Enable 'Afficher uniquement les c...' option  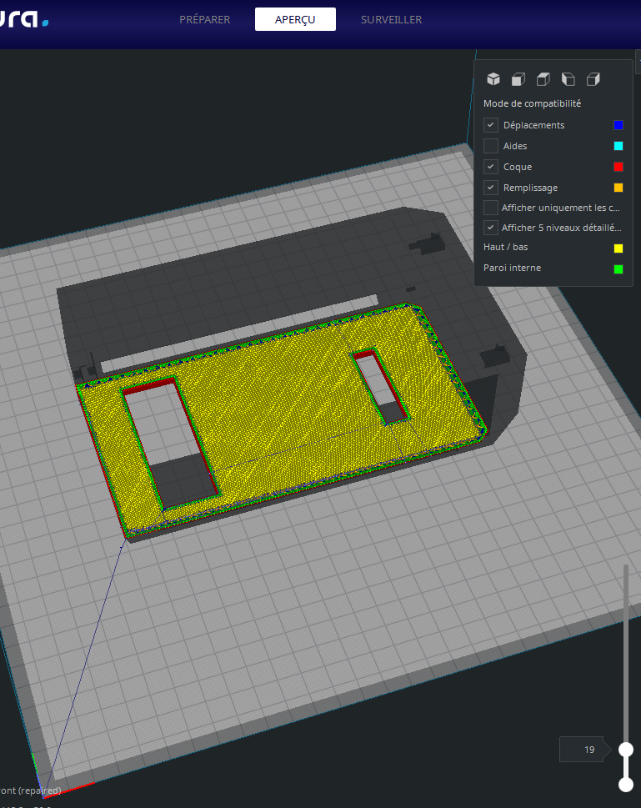(491, 208)
